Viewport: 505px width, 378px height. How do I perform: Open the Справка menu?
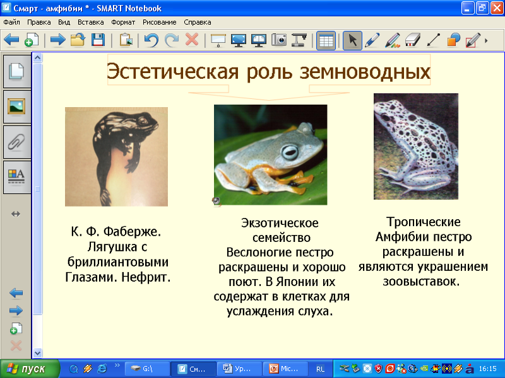coord(198,22)
